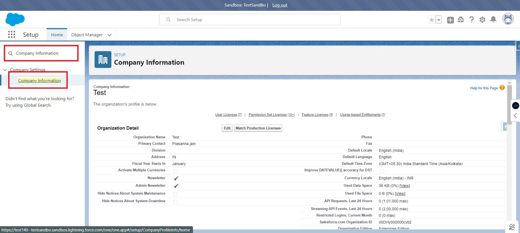Enable Hide Notices About System Maintenance
Viewport: 520px width, 233px height.
(175, 193)
